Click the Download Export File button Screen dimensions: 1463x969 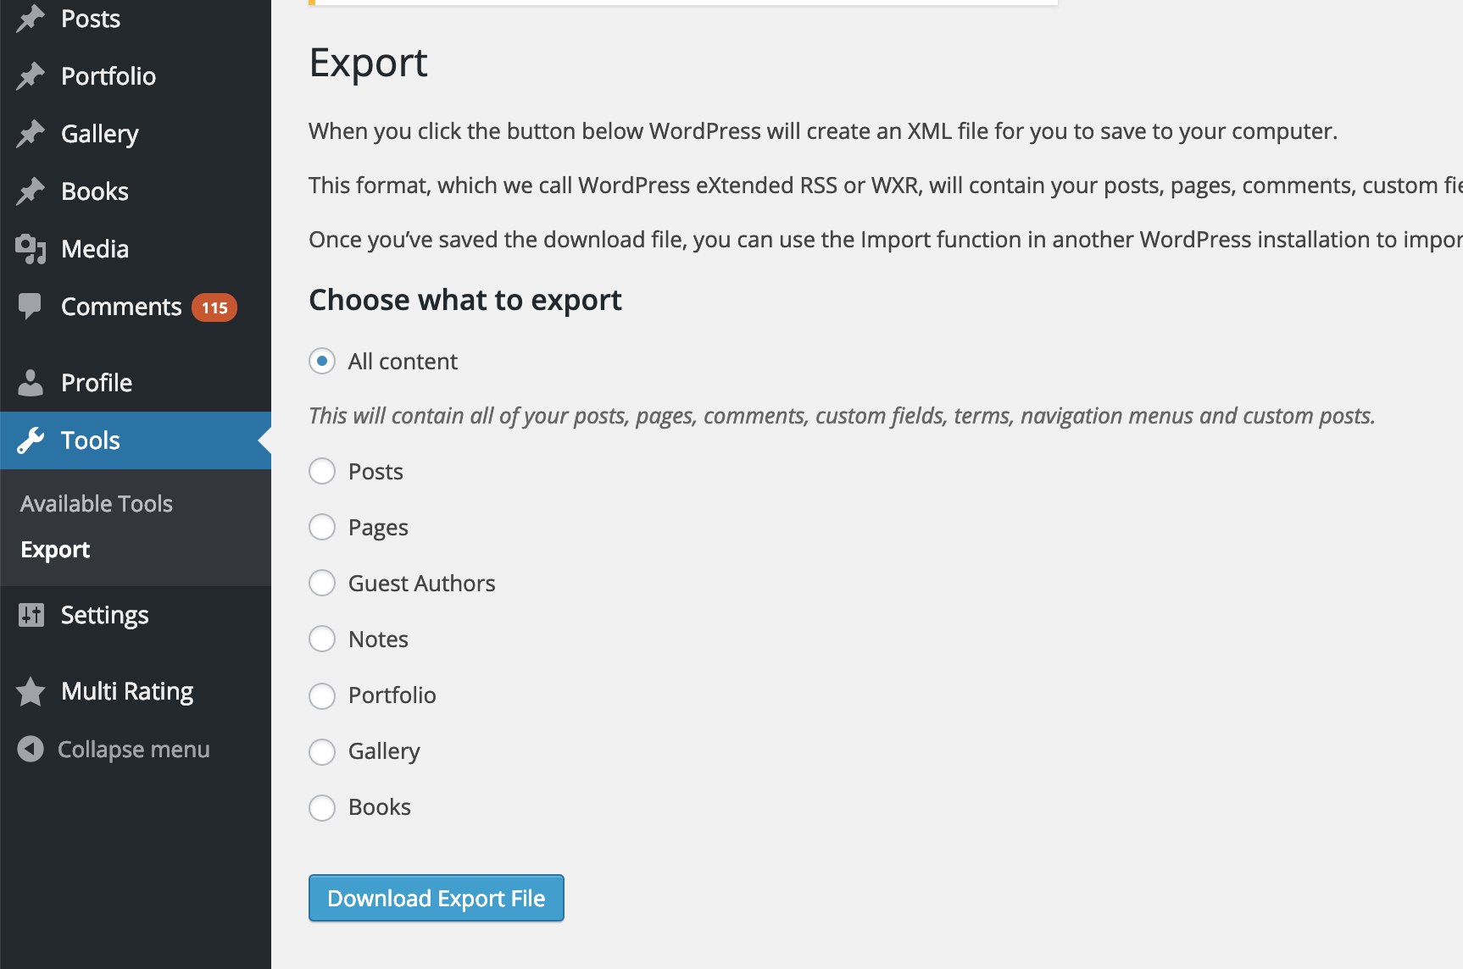pos(437,898)
